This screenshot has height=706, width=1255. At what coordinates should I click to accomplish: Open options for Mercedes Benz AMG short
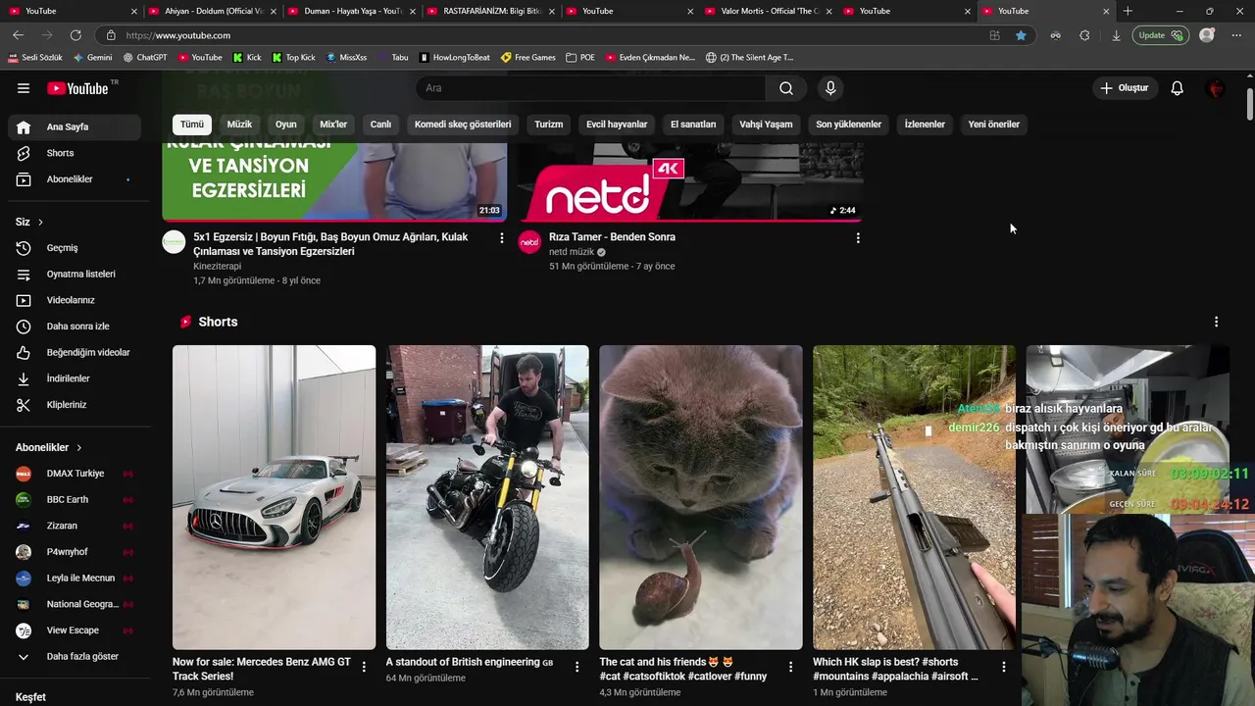364,667
